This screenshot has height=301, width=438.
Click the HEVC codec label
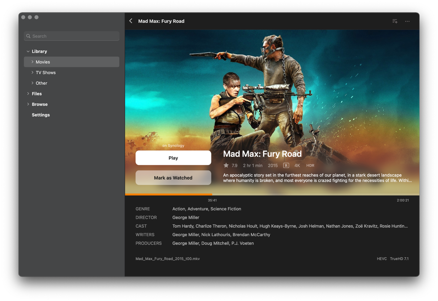pyautogui.click(x=382, y=259)
